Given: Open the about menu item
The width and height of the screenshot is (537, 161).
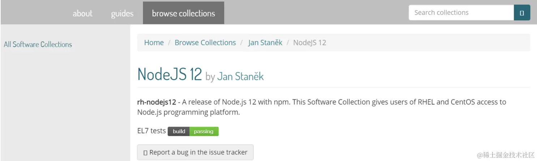Looking at the screenshot, I should 82,13.
